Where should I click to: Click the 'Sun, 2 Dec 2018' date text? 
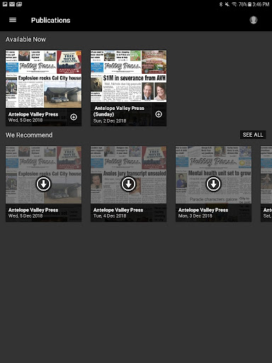coord(110,121)
